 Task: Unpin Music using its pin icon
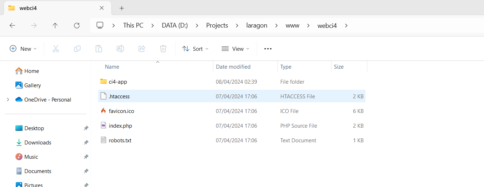click(x=86, y=157)
